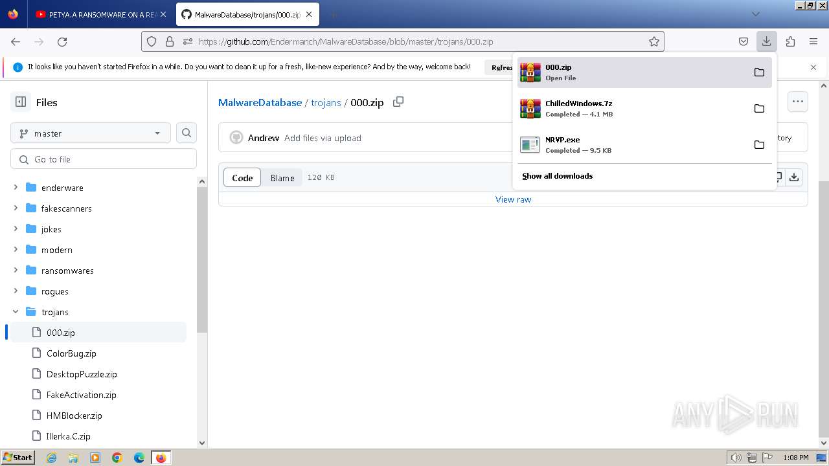Image resolution: width=829 pixels, height=466 pixels.
Task: Show NRVP.exe in its folder
Action: tap(759, 144)
